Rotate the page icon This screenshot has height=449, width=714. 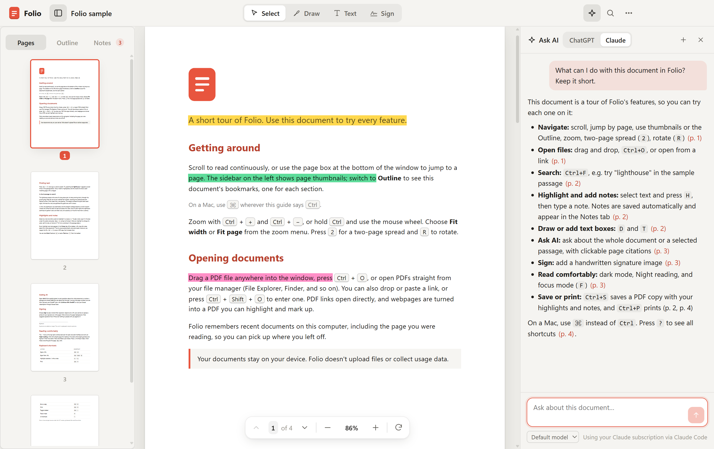tap(399, 427)
